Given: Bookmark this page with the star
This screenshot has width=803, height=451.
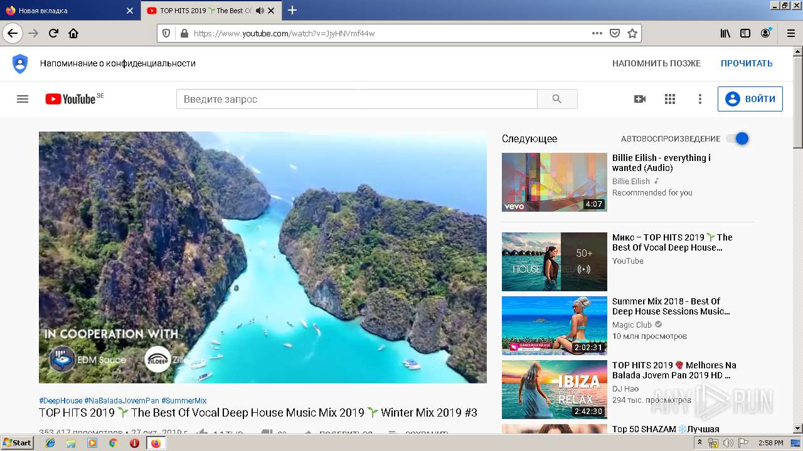Looking at the screenshot, I should pos(632,33).
